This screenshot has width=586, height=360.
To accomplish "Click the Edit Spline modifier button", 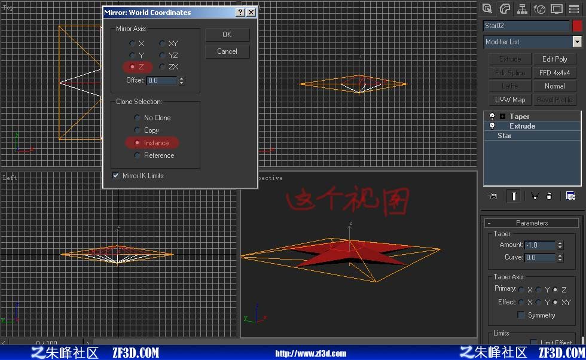I will pyautogui.click(x=509, y=72).
